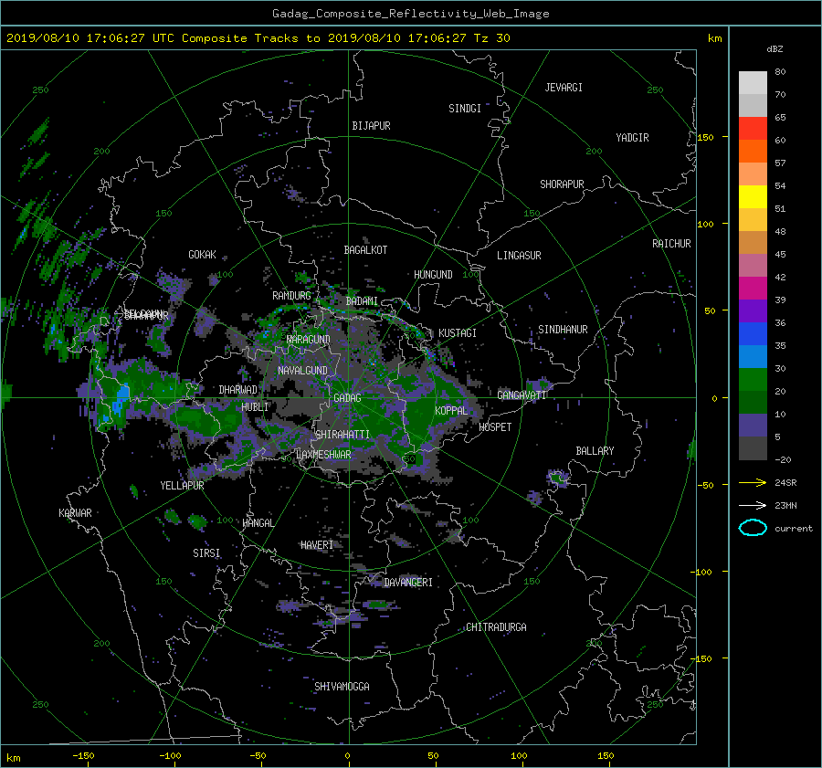
Task: Select the BADAMI city label
Action: (x=362, y=301)
